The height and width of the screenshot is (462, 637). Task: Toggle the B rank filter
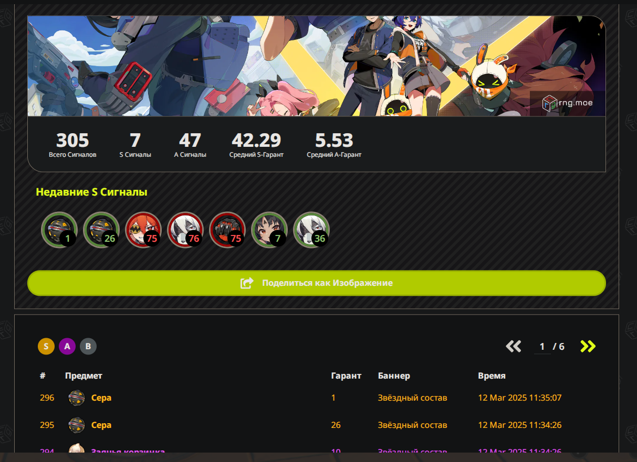88,346
